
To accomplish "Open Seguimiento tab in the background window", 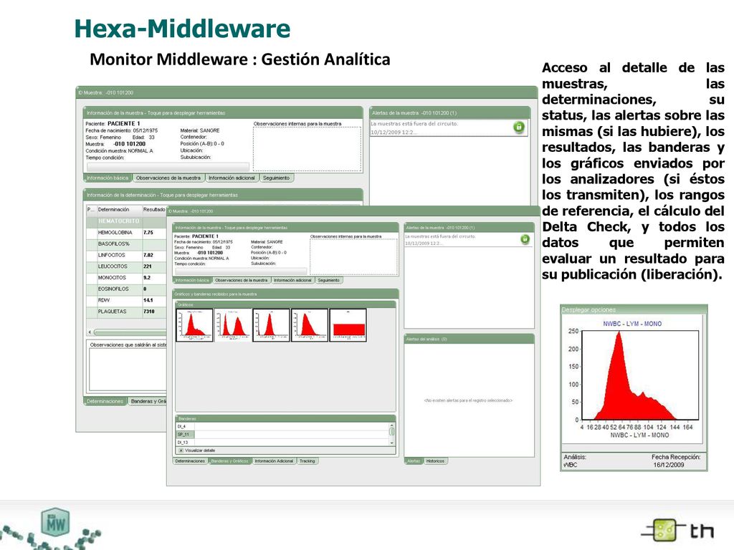I will (276, 178).
